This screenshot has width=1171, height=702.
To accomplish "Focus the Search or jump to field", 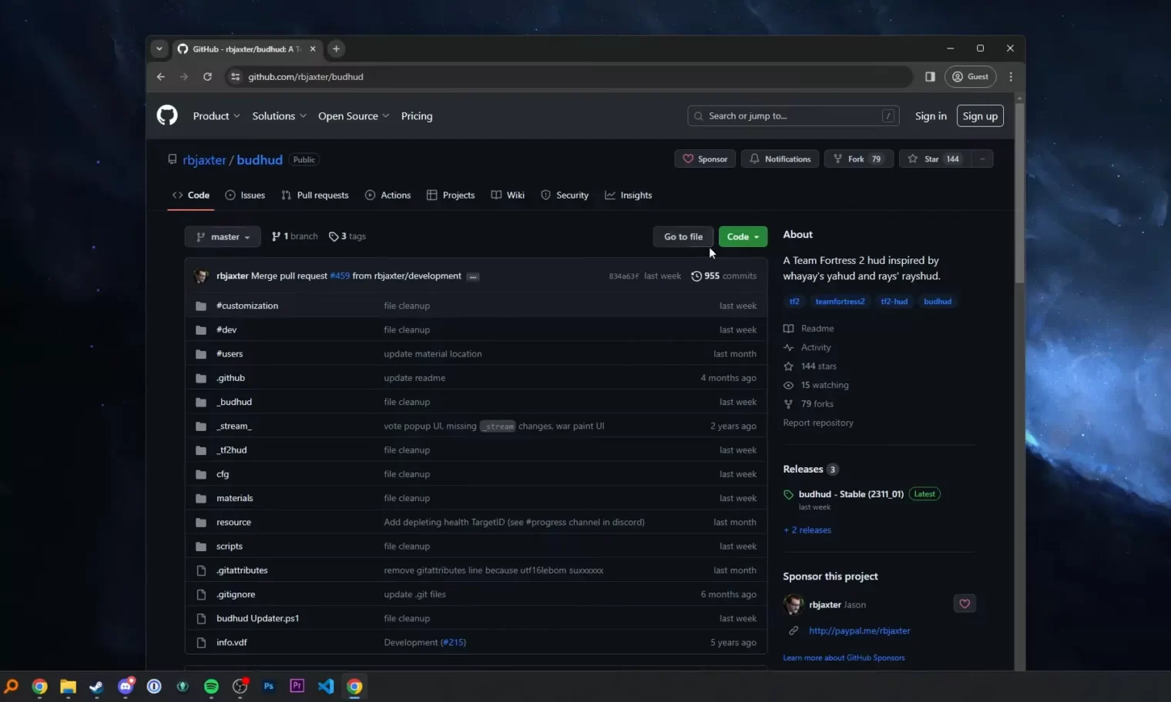I will [x=794, y=116].
